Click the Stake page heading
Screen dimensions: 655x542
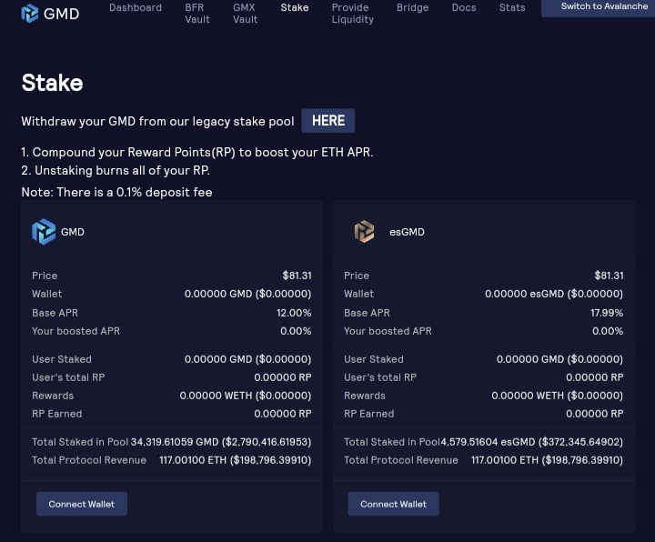(x=52, y=83)
